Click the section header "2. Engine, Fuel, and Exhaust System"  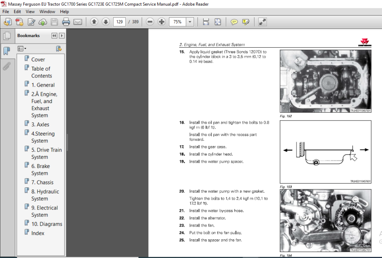(x=212, y=45)
